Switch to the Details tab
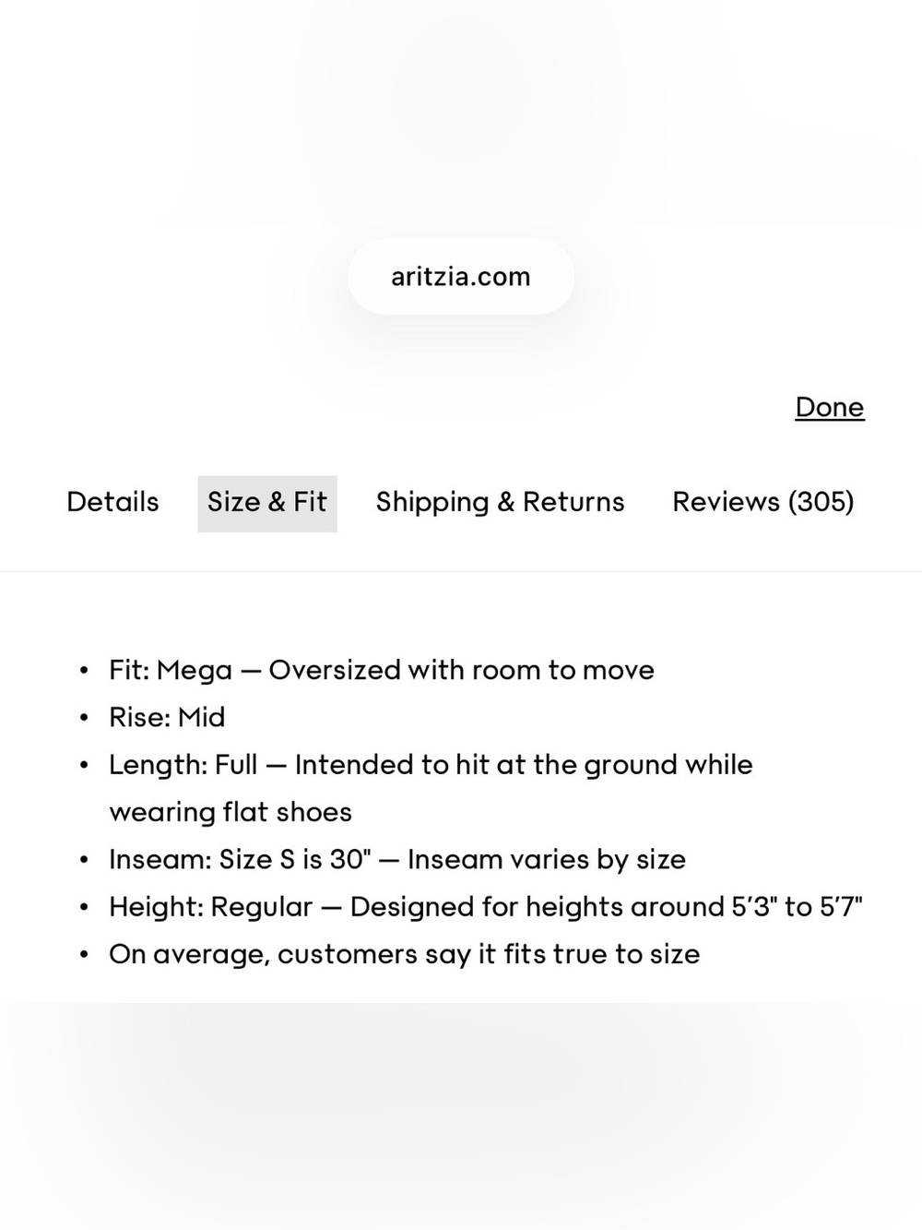The height and width of the screenshot is (1230, 922). pos(112,502)
